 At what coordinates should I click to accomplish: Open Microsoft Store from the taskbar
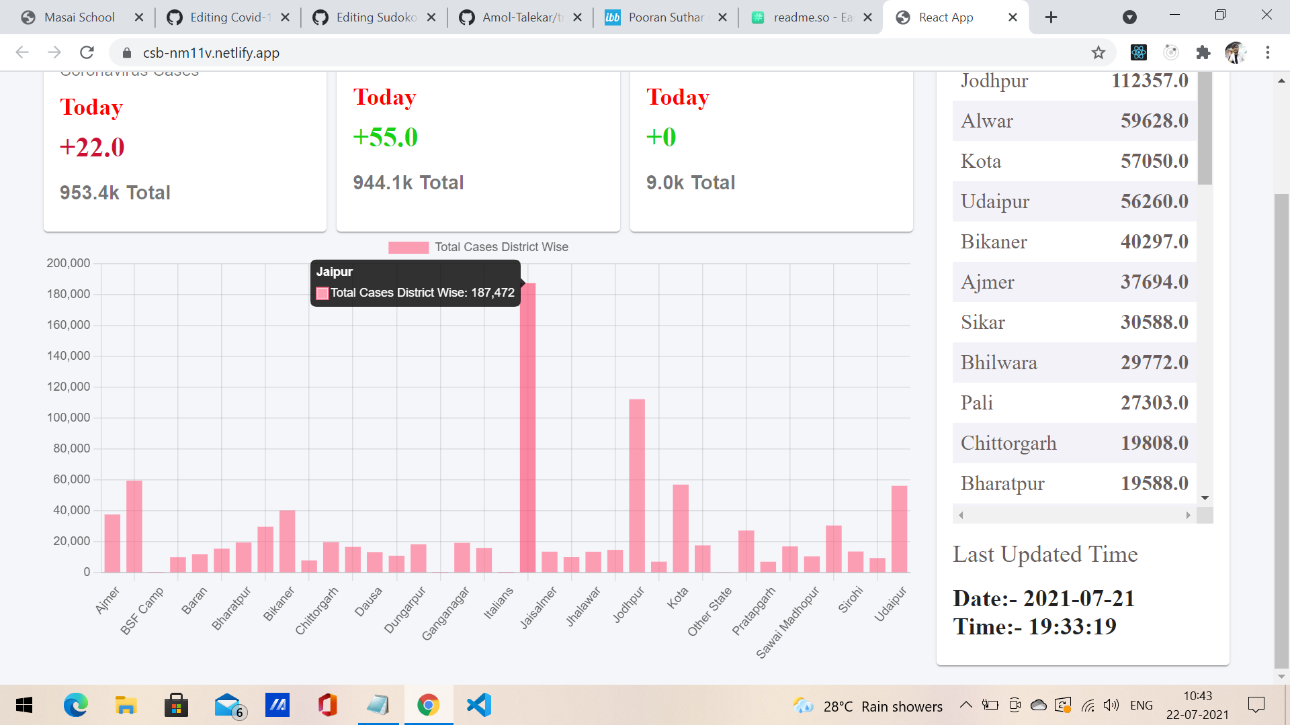click(x=176, y=705)
